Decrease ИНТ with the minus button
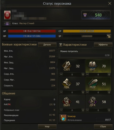 tap(87, 75)
